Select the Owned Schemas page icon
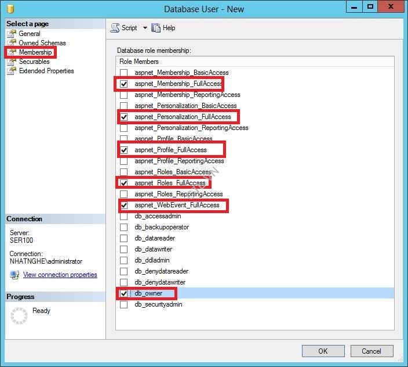The width and height of the screenshot is (408, 367). (x=12, y=43)
